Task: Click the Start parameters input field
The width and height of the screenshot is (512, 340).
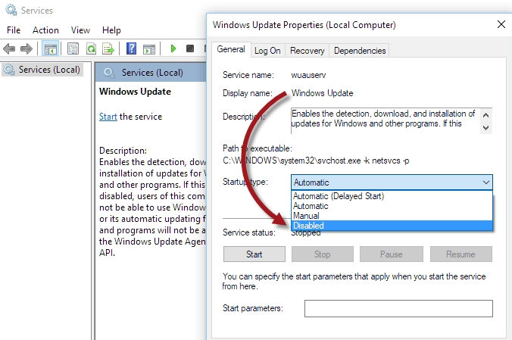Action: coord(398,308)
